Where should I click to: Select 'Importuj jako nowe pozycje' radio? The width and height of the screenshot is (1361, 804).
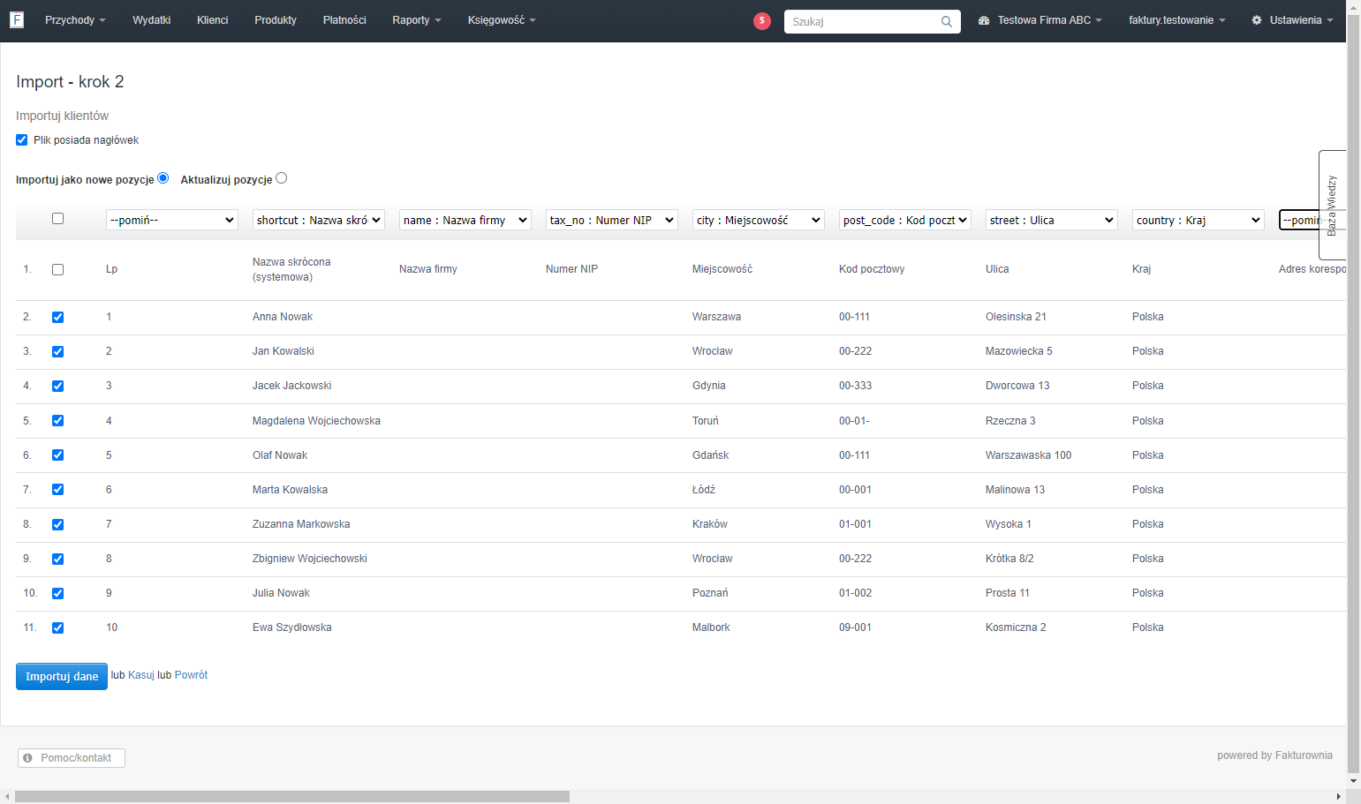tap(163, 178)
